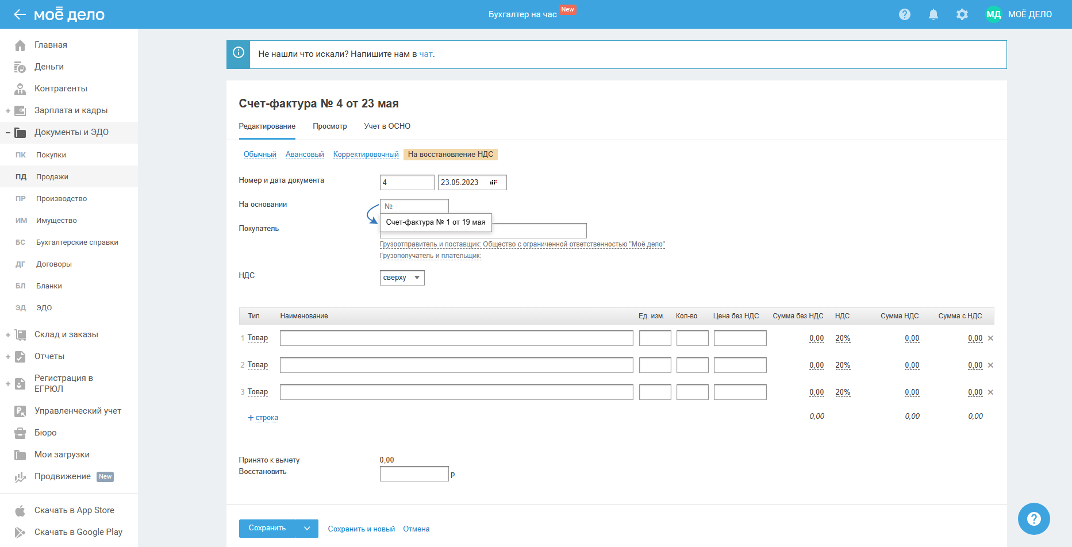1072x547 pixels.
Task: Open calendar picker in date field
Action: tap(493, 182)
